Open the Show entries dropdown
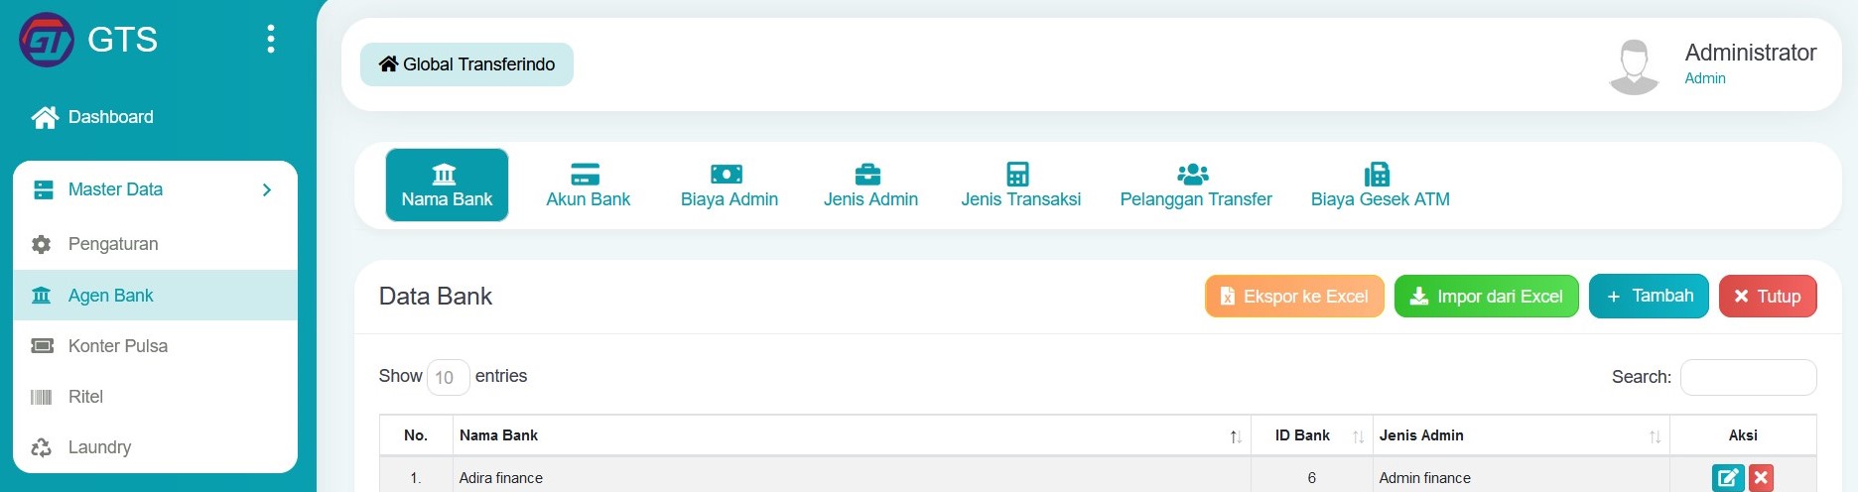The height and width of the screenshot is (492, 1858). (x=448, y=377)
